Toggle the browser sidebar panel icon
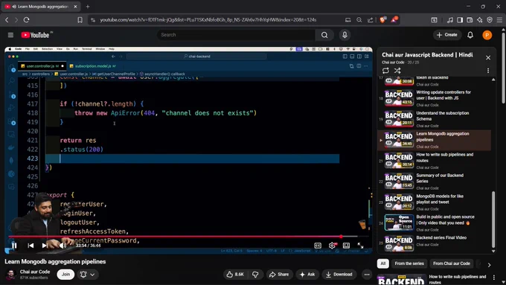 tap(460, 19)
